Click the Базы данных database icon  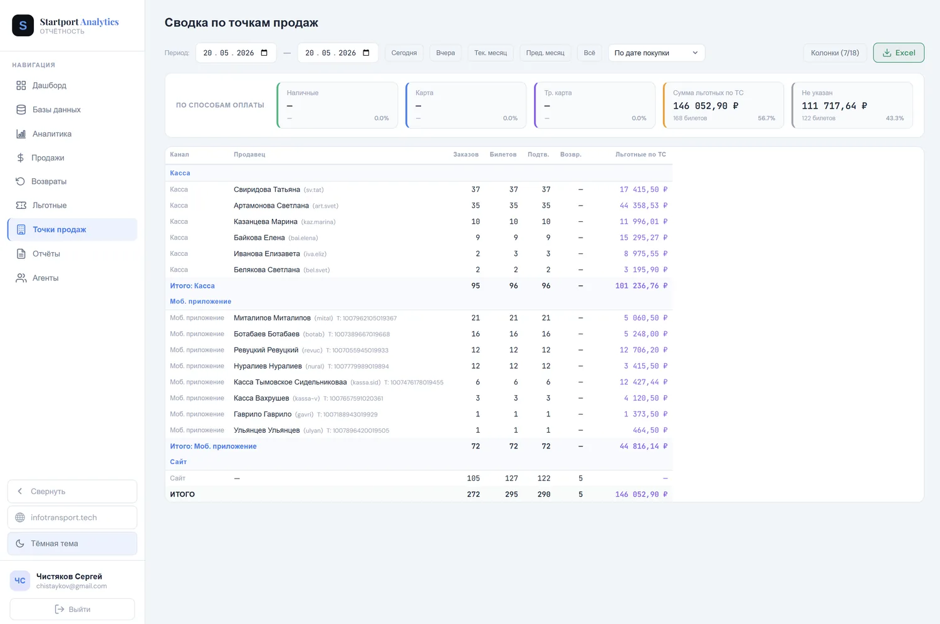21,110
